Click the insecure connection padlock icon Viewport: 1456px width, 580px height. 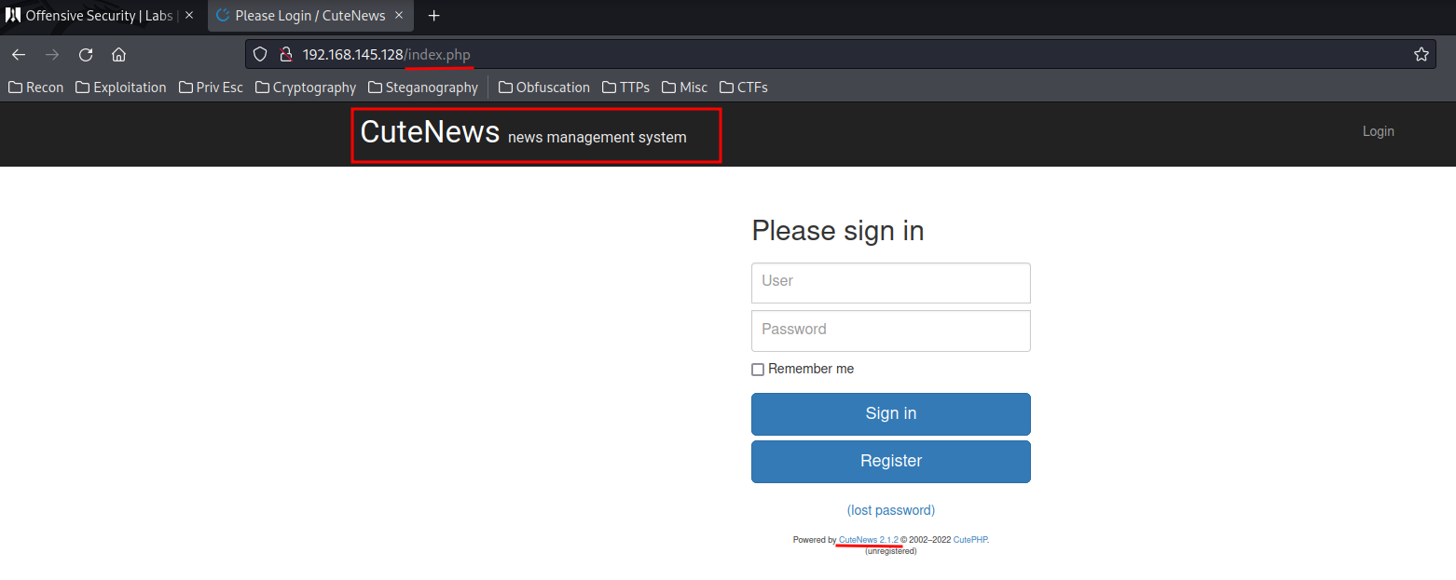tap(286, 55)
